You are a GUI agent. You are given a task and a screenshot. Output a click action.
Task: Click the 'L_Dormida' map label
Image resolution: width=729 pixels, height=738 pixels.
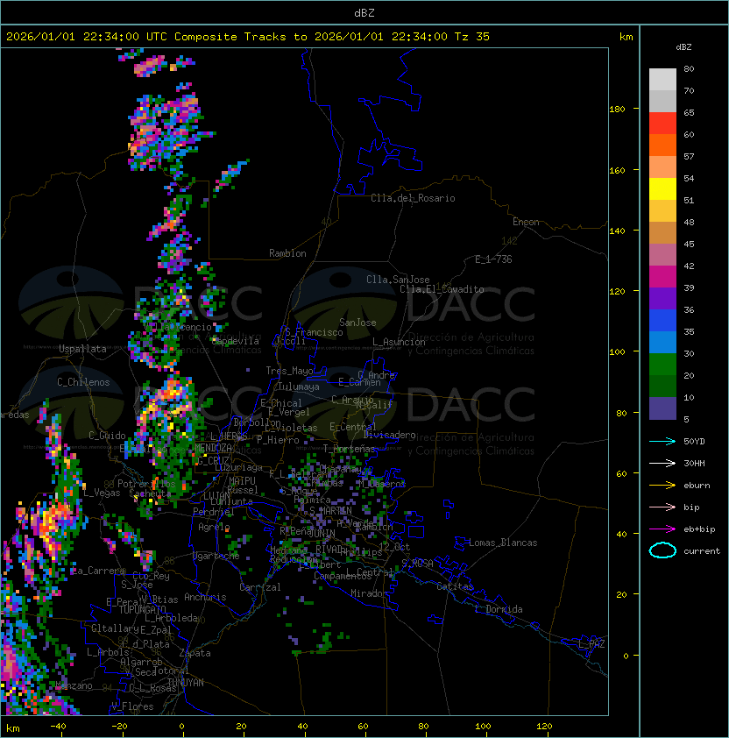[x=499, y=609]
